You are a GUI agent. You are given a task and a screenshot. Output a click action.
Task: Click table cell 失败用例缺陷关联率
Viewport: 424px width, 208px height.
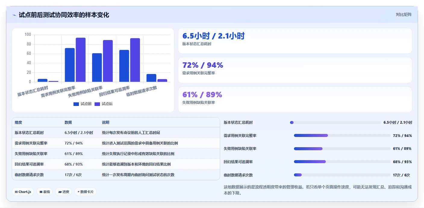31,154
